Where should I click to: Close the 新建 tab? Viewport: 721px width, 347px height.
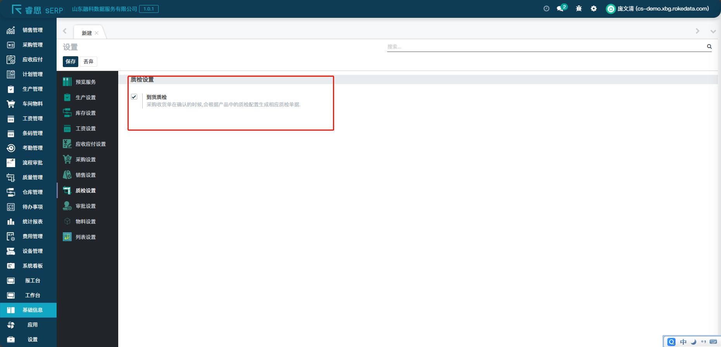coord(97,33)
